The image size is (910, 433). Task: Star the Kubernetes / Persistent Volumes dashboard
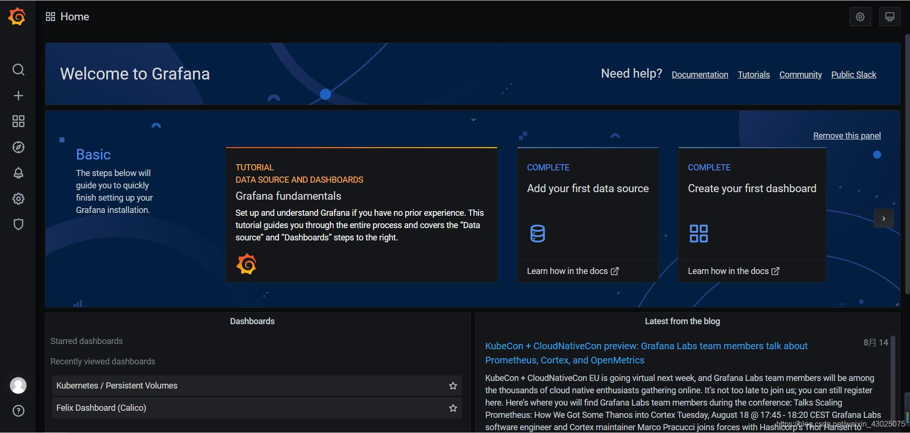point(453,386)
